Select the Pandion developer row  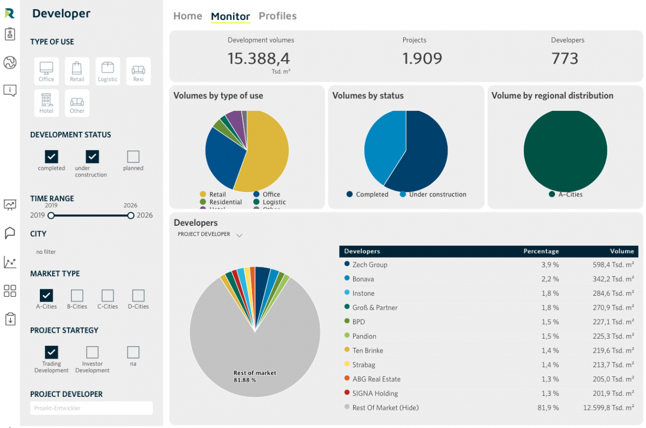click(x=489, y=336)
